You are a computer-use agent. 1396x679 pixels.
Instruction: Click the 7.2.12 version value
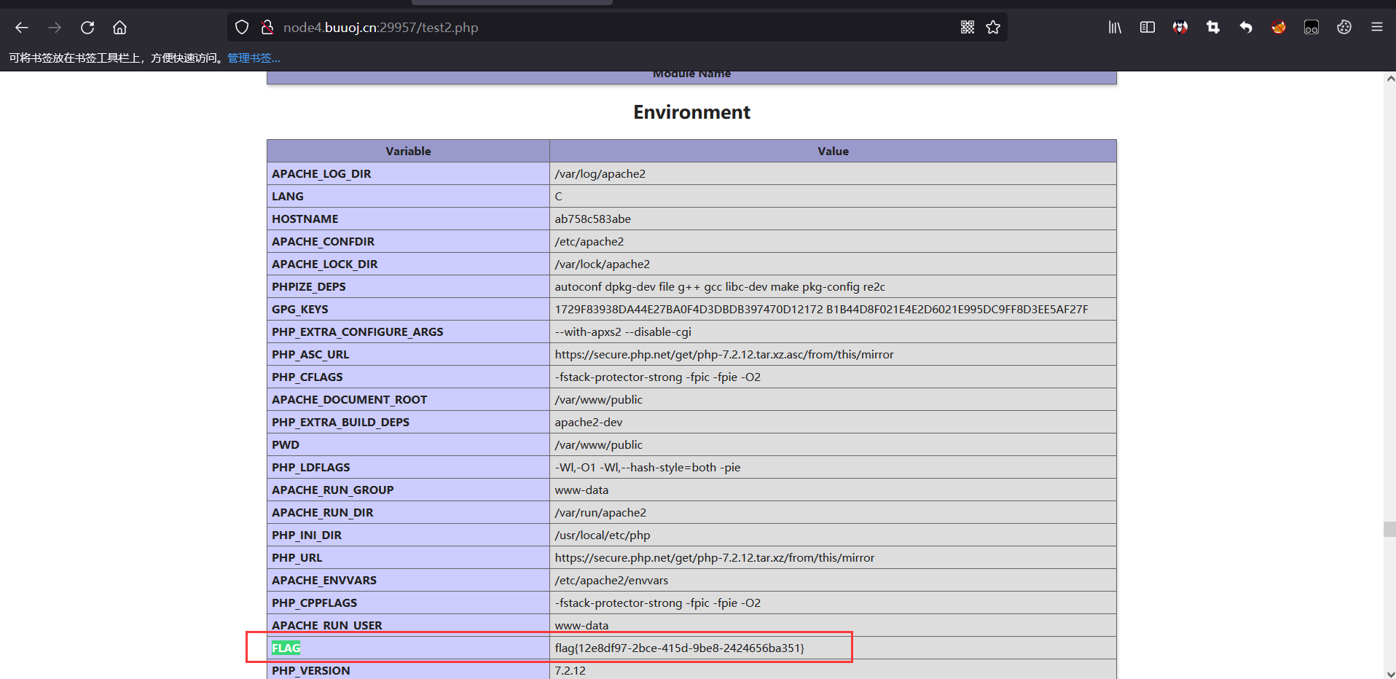(x=570, y=670)
